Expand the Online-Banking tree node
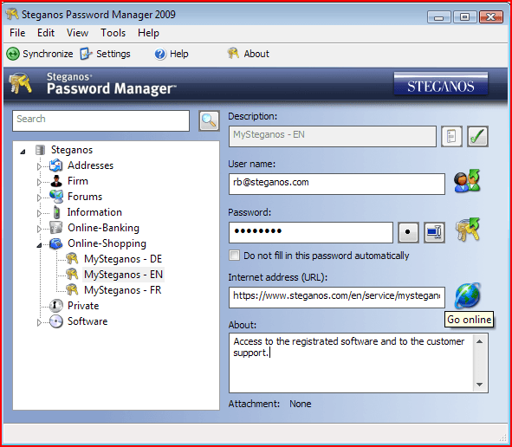The height and width of the screenshot is (447, 512). pos(39,229)
